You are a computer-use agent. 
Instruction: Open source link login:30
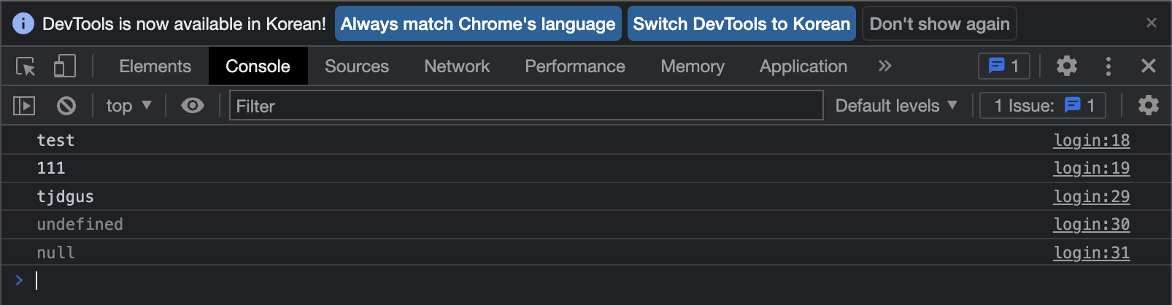[x=1091, y=224]
